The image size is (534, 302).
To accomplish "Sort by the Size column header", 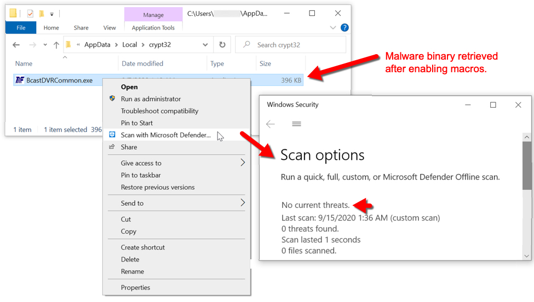I will pos(265,63).
